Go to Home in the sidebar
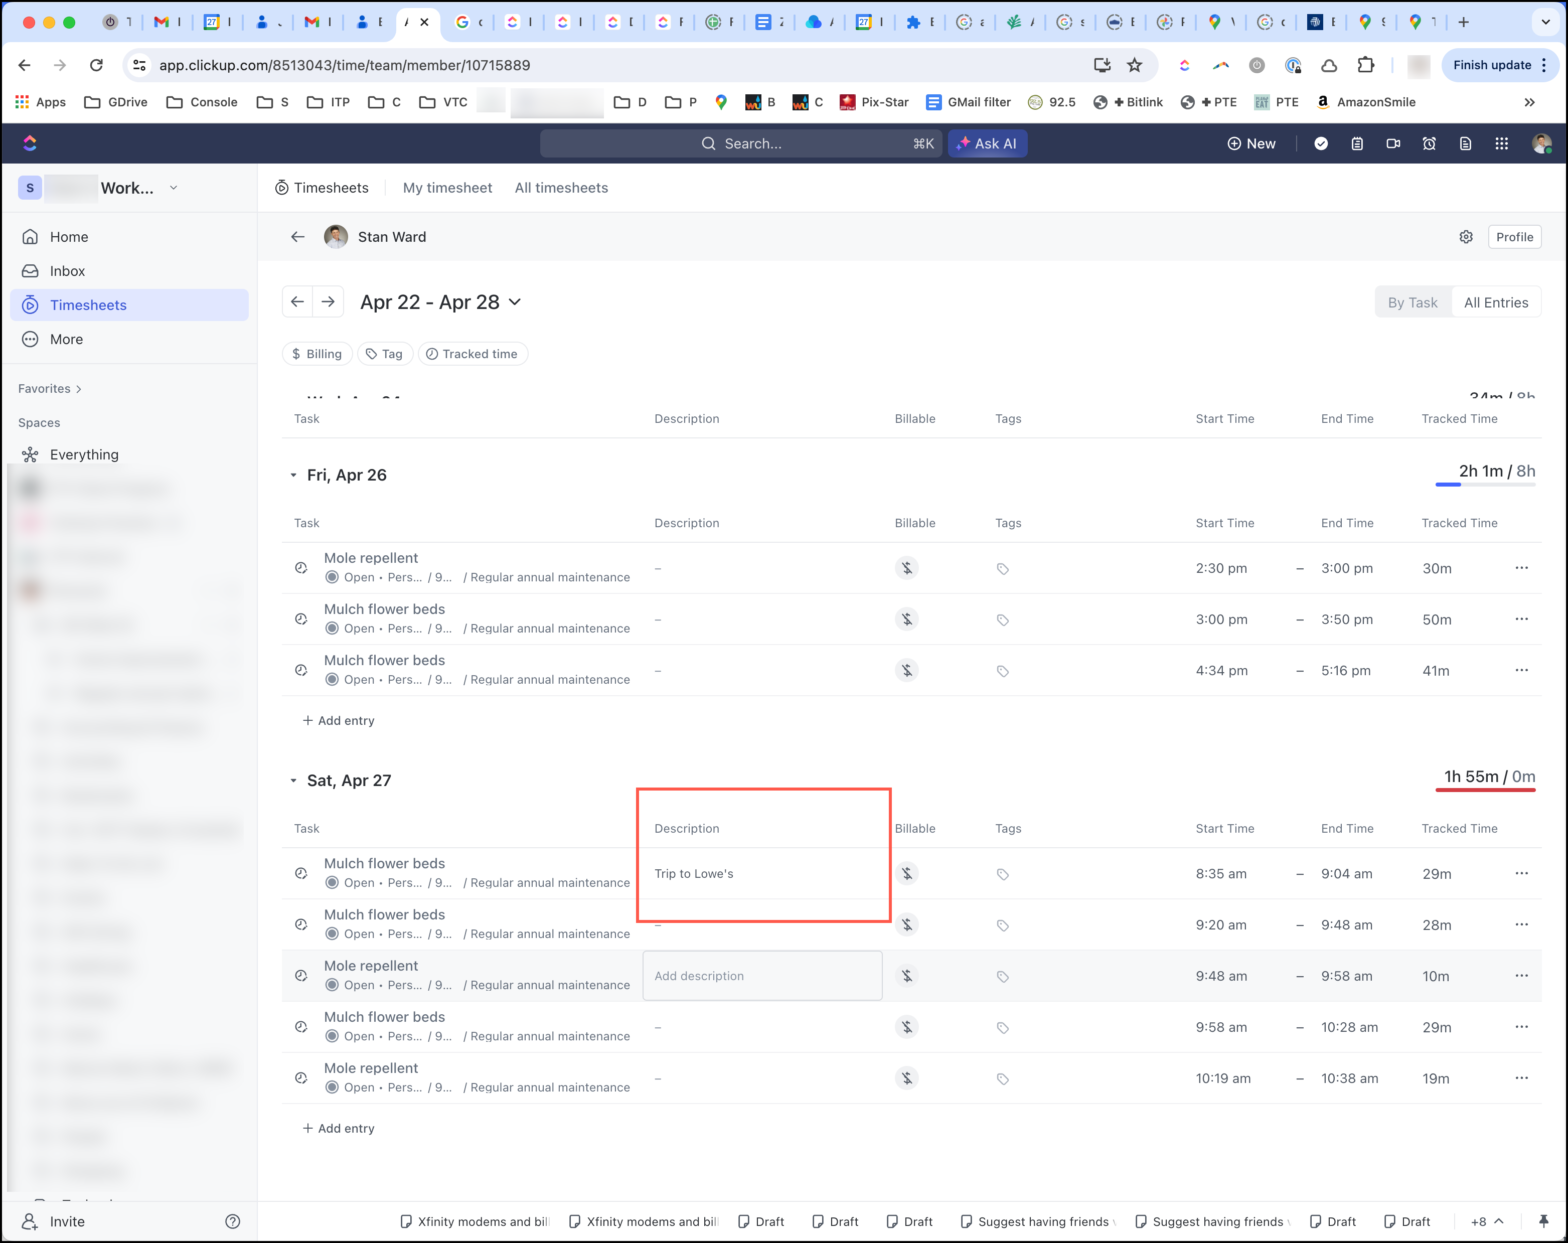The image size is (1568, 1243). pyautogui.click(x=129, y=236)
